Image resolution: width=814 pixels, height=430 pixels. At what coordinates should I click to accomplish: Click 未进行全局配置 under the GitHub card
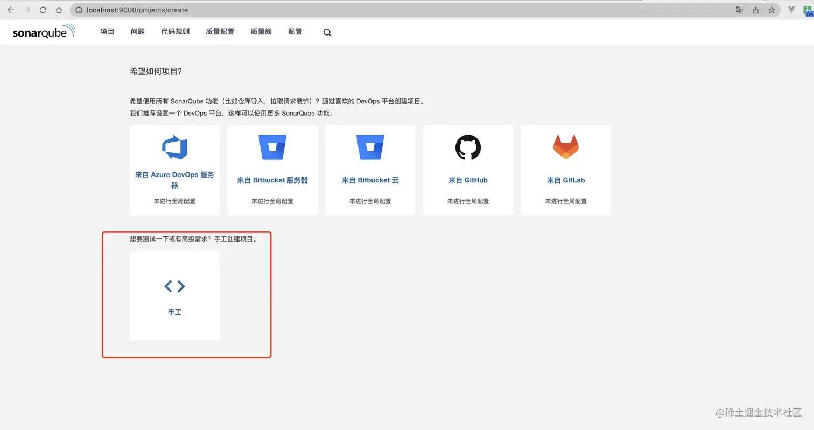468,201
